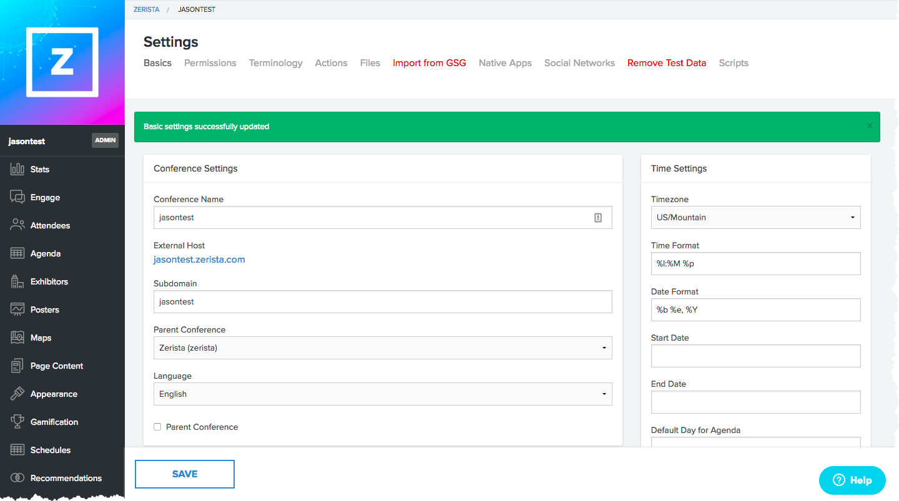899x501 pixels.
Task: Click the Engage chat bubbles icon
Action: tap(17, 197)
